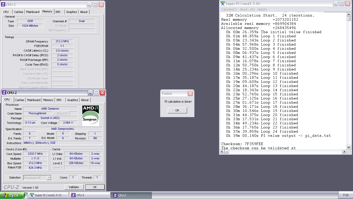Image resolution: width=353 pixels, height=199 pixels.
Task: Click the AMD Sempron logo image
Action: [91, 116]
